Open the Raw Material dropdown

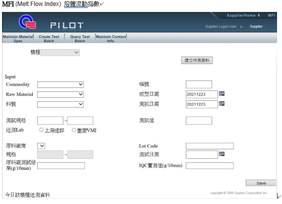tap(61, 94)
